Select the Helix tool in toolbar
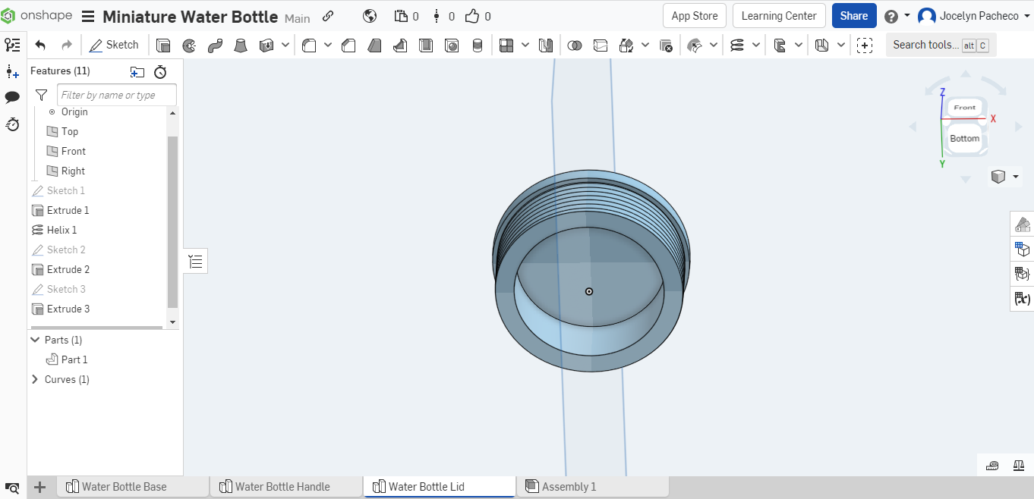The height and width of the screenshot is (499, 1034). (x=737, y=46)
